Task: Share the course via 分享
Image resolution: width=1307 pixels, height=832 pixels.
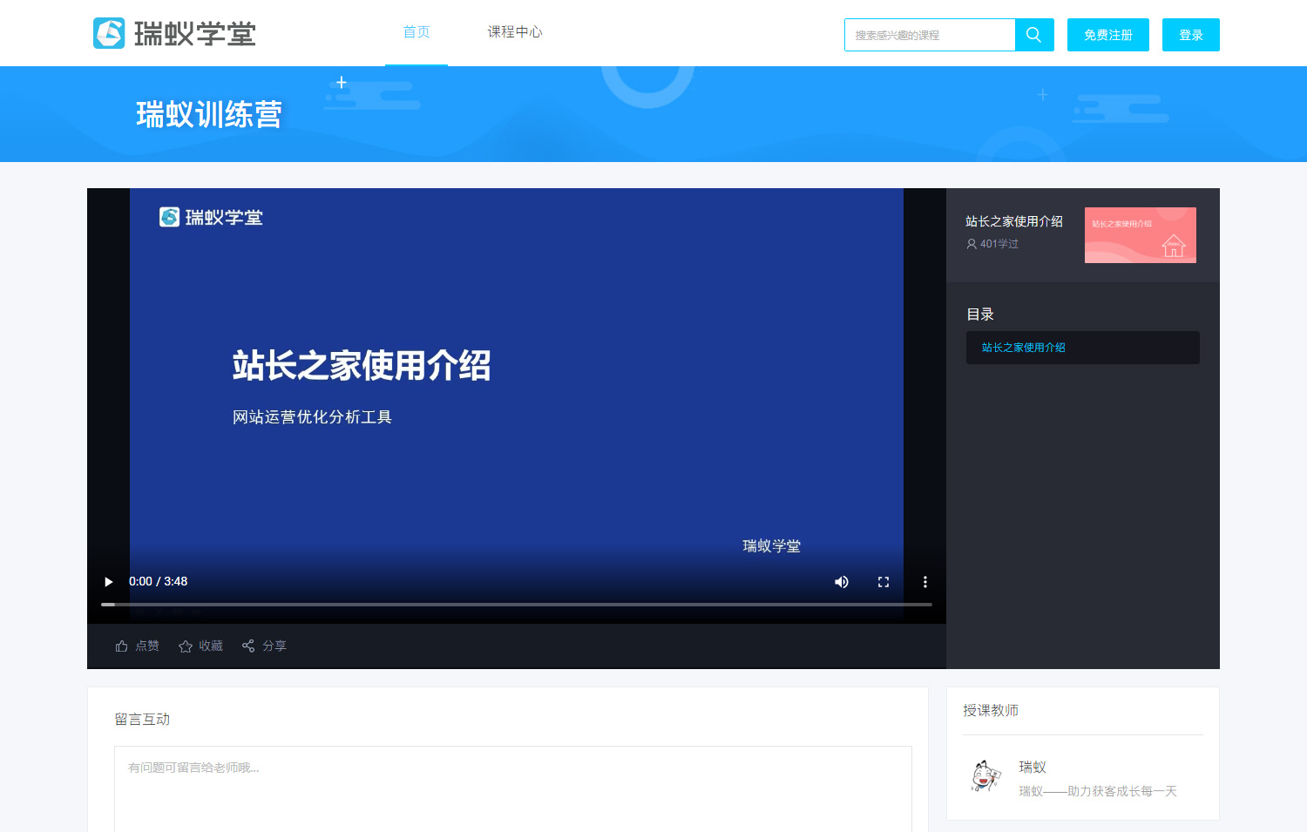Action: [264, 646]
